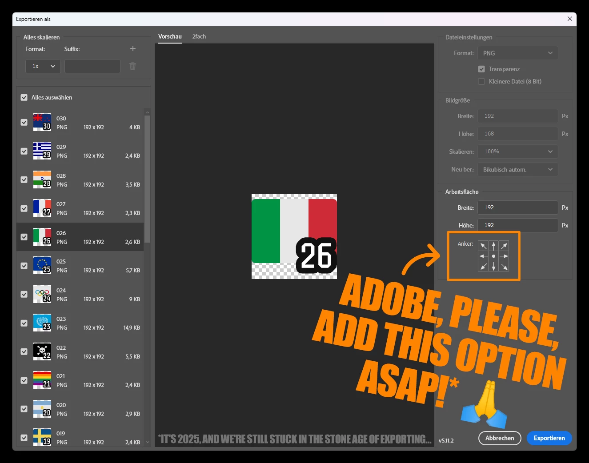Open the PNG file format dropdown
589x463 pixels.
click(518, 53)
